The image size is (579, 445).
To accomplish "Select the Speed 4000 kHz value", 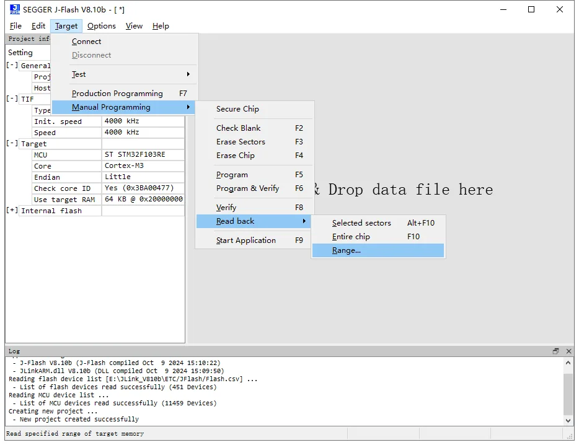I will (x=143, y=132).
